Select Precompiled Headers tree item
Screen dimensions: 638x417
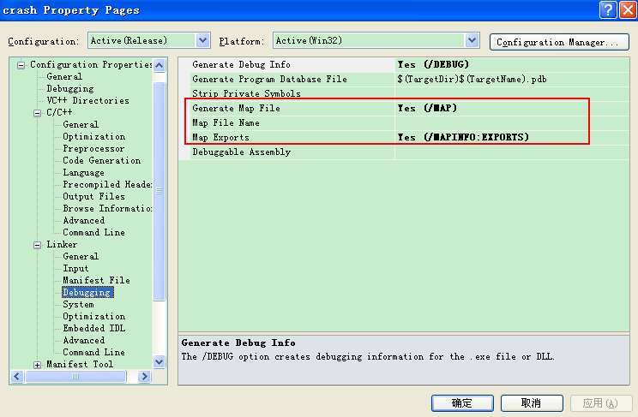pos(107,184)
